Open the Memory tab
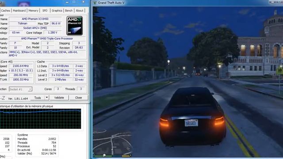The image size is (283, 159). click(x=34, y=11)
